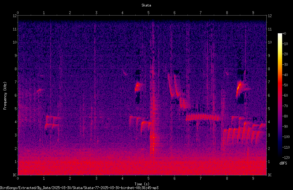
Task: Click "12" on the left frequency axis
Action: coord(15,16)
